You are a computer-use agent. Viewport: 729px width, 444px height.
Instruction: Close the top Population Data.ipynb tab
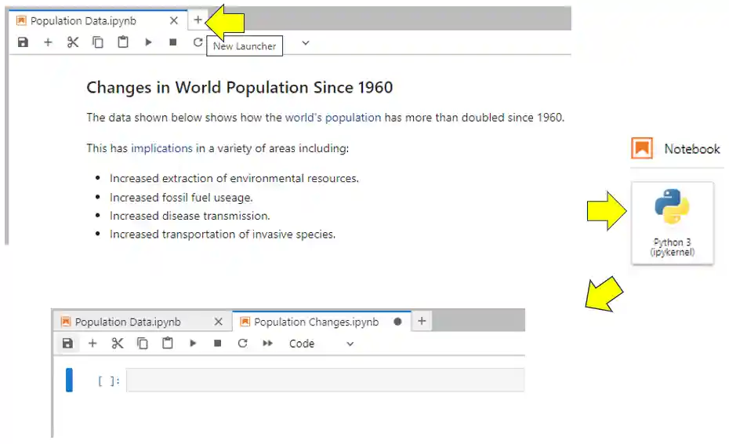click(x=174, y=20)
